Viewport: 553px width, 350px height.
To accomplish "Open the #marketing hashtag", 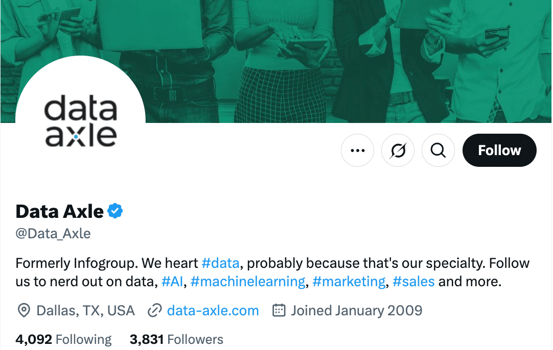I will pos(349,281).
